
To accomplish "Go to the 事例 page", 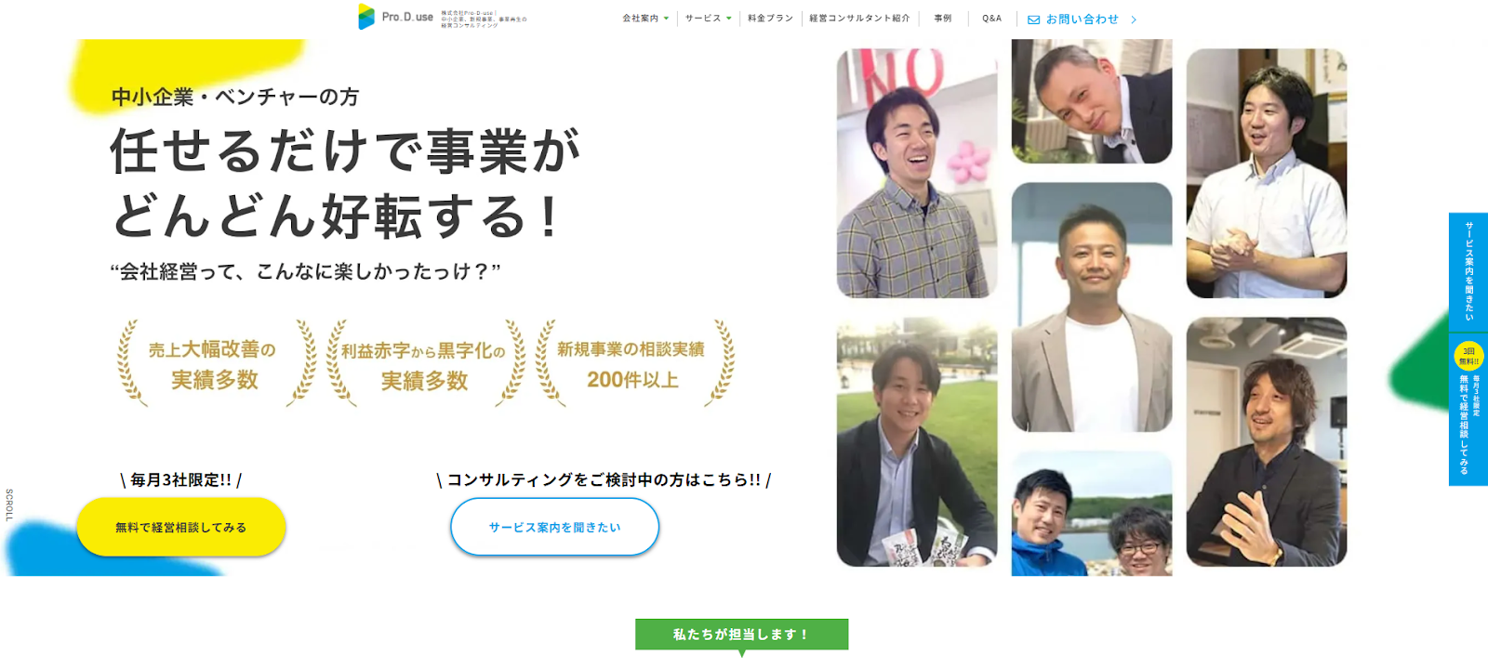I will click(943, 19).
